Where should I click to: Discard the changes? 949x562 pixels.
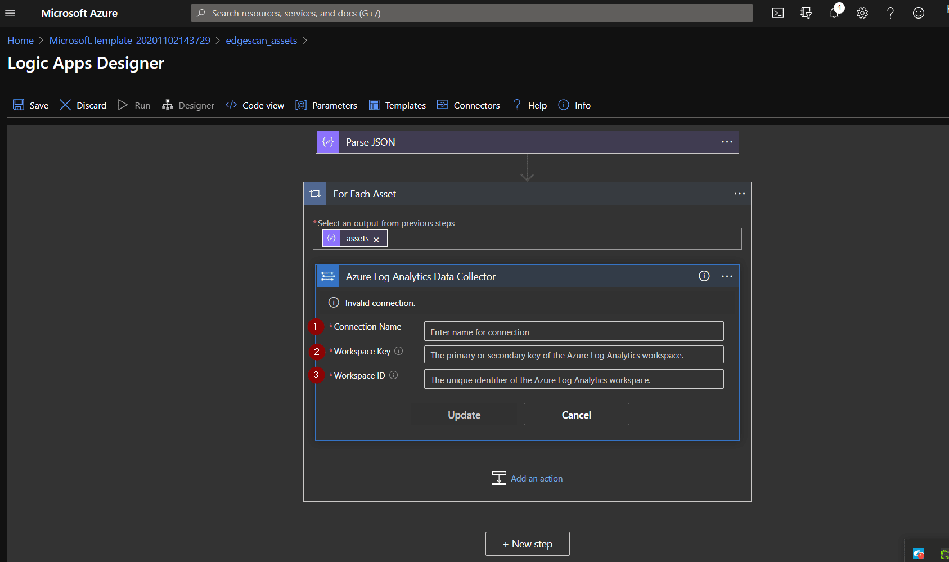pos(83,105)
